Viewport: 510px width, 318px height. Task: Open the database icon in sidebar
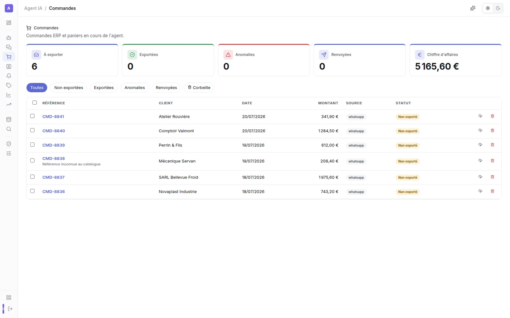click(9, 120)
